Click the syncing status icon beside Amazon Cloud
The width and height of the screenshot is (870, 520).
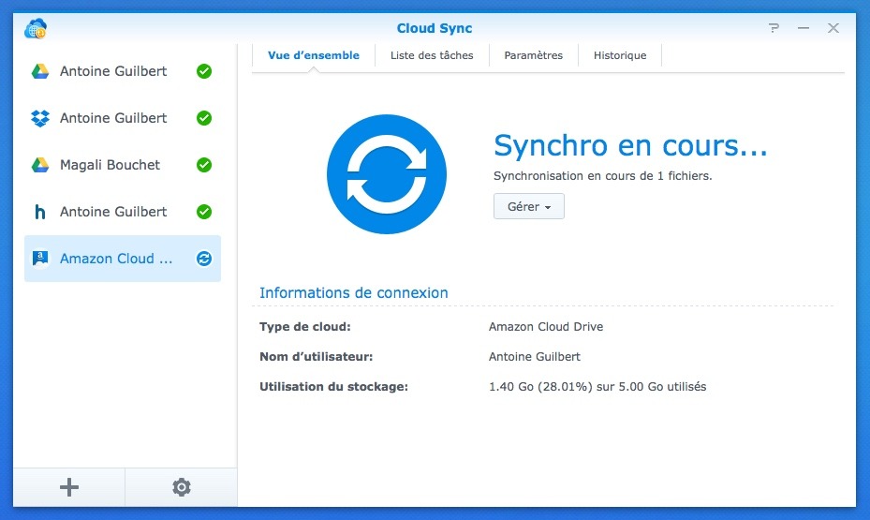[x=204, y=259]
